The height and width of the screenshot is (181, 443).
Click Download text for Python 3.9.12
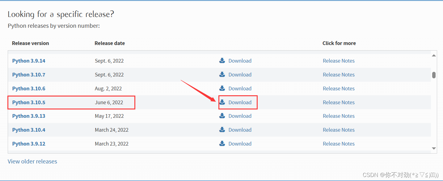pos(240,144)
